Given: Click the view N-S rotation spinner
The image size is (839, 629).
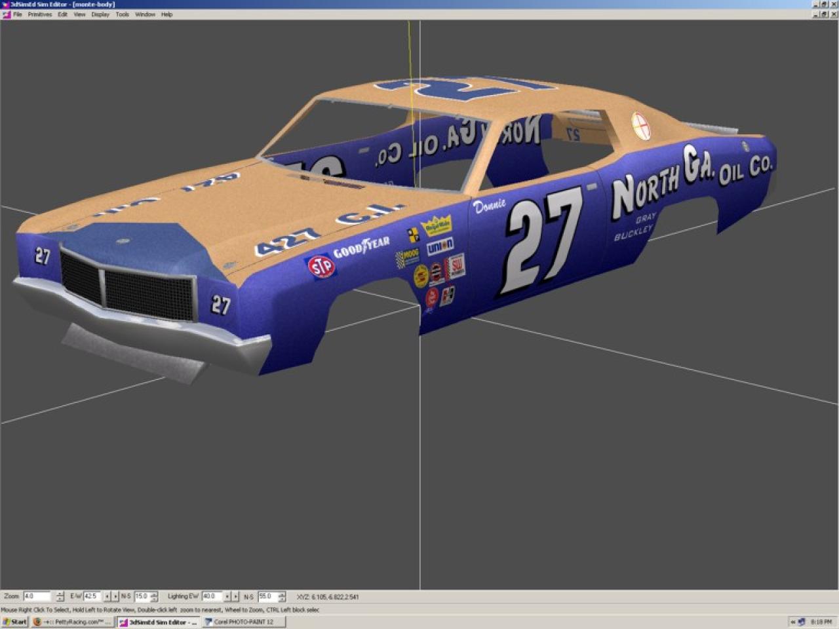Looking at the screenshot, I should point(154,596).
